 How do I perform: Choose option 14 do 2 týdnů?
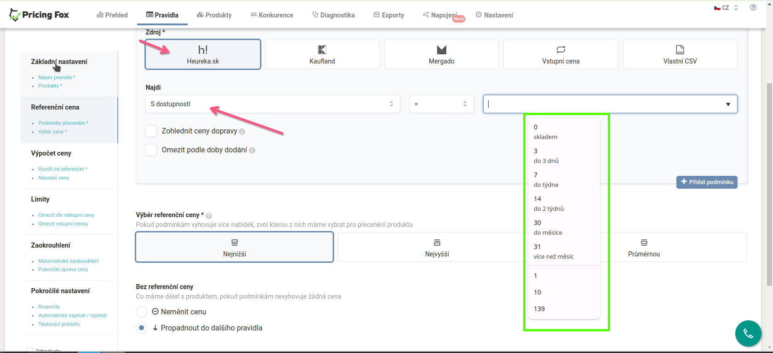coord(564,203)
